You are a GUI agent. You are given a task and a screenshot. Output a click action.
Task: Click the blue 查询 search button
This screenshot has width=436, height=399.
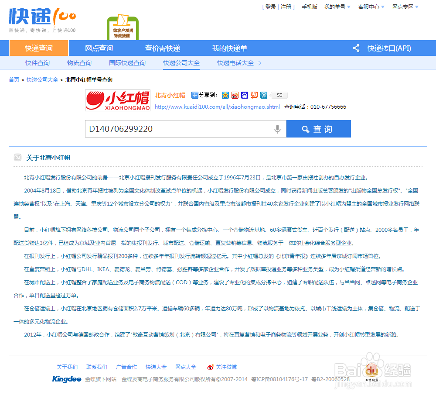pyautogui.click(x=319, y=129)
